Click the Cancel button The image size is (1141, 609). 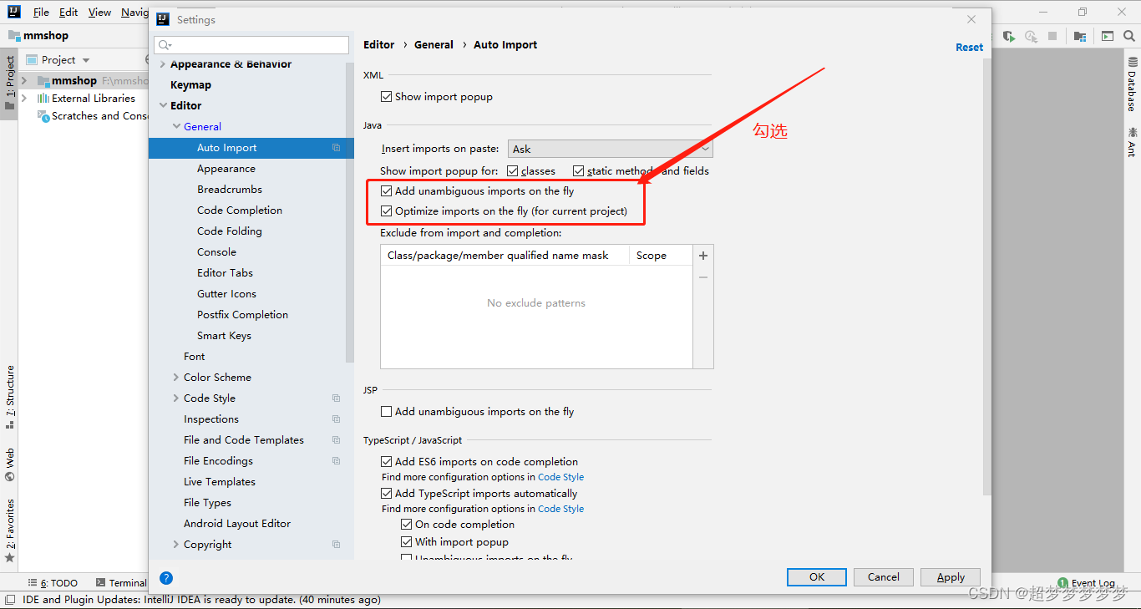[x=884, y=577]
